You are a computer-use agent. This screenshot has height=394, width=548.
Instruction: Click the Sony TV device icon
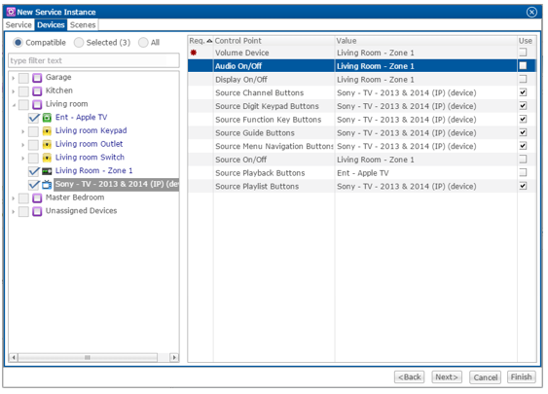tap(47, 185)
